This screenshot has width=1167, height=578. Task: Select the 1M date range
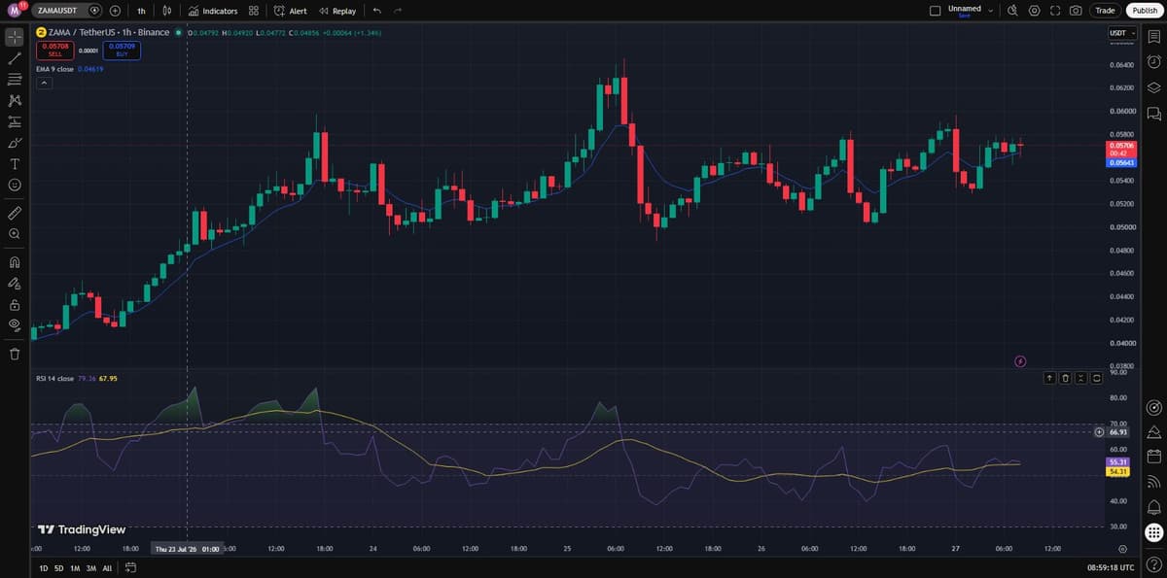pos(75,567)
